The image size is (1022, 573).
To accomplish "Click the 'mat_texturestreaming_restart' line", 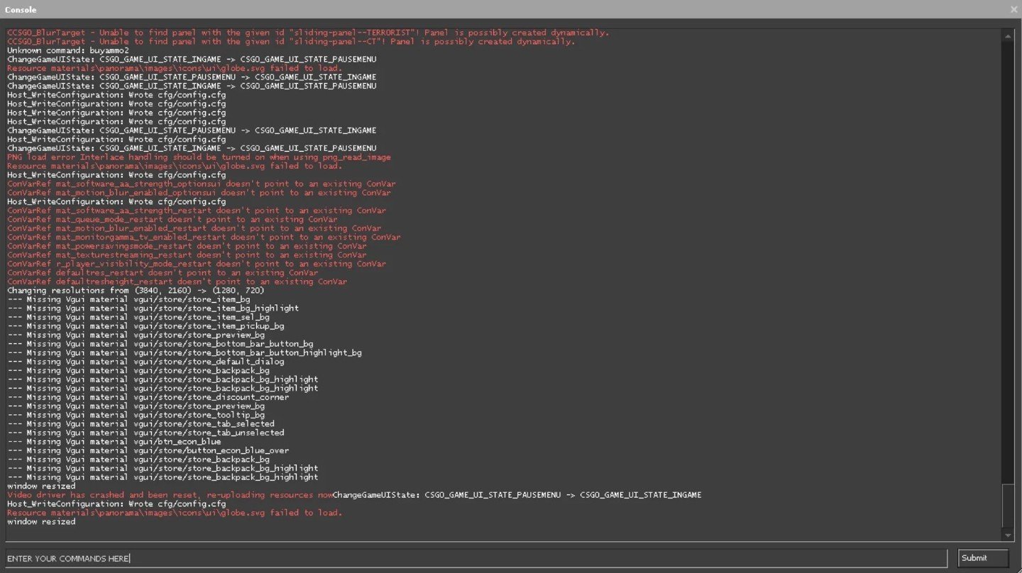I will click(187, 255).
